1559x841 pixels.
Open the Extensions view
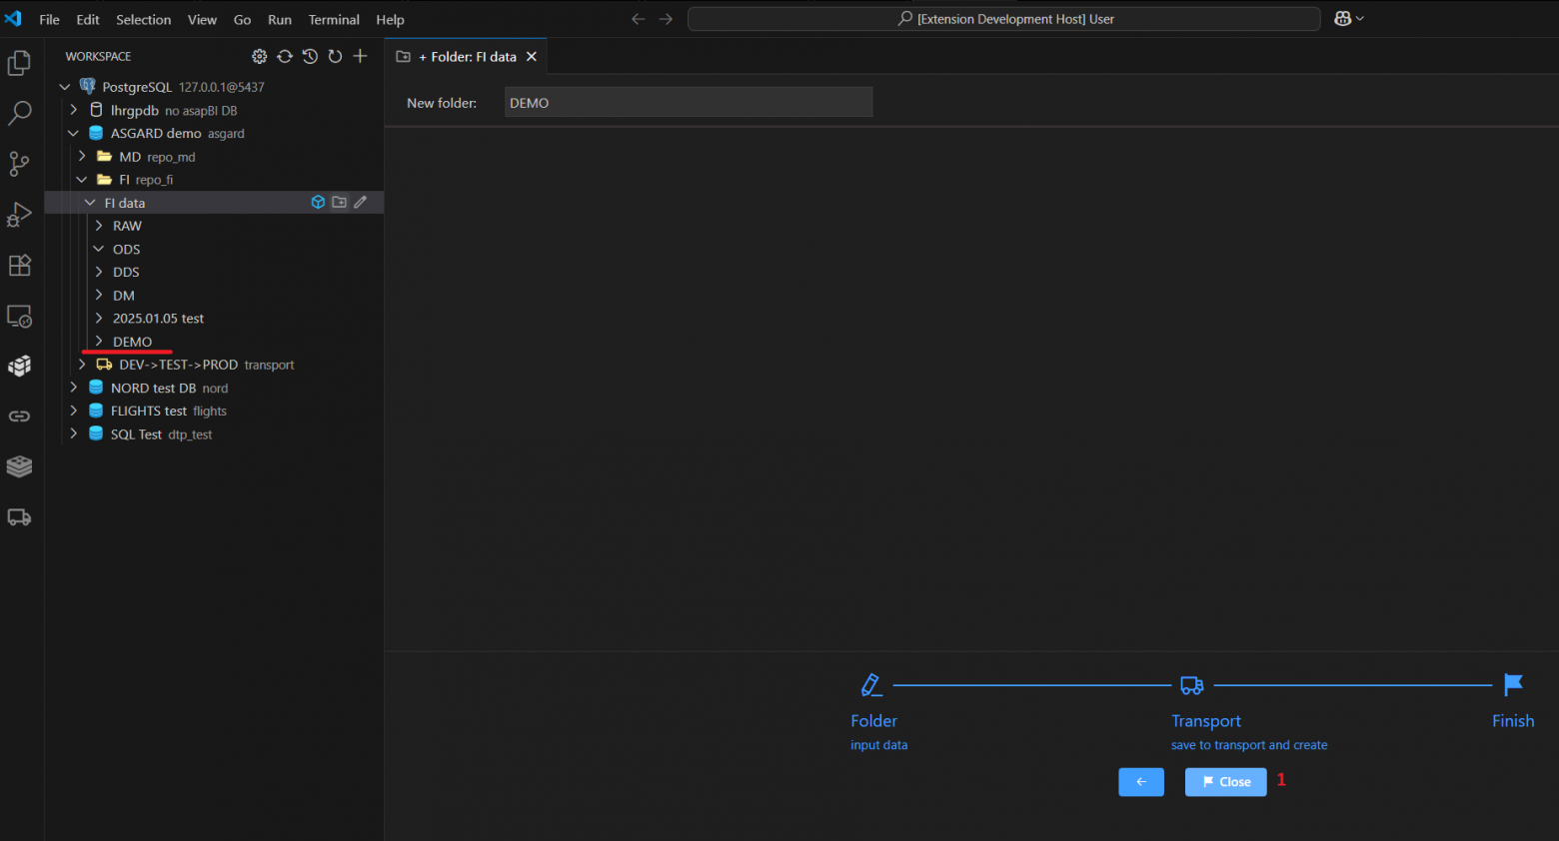tap(19, 265)
